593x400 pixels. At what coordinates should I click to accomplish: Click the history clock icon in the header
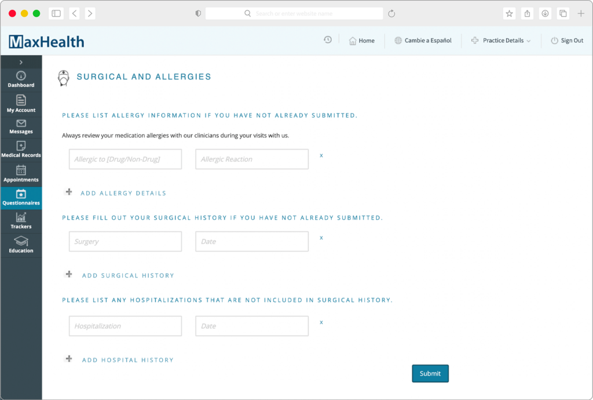[328, 39]
